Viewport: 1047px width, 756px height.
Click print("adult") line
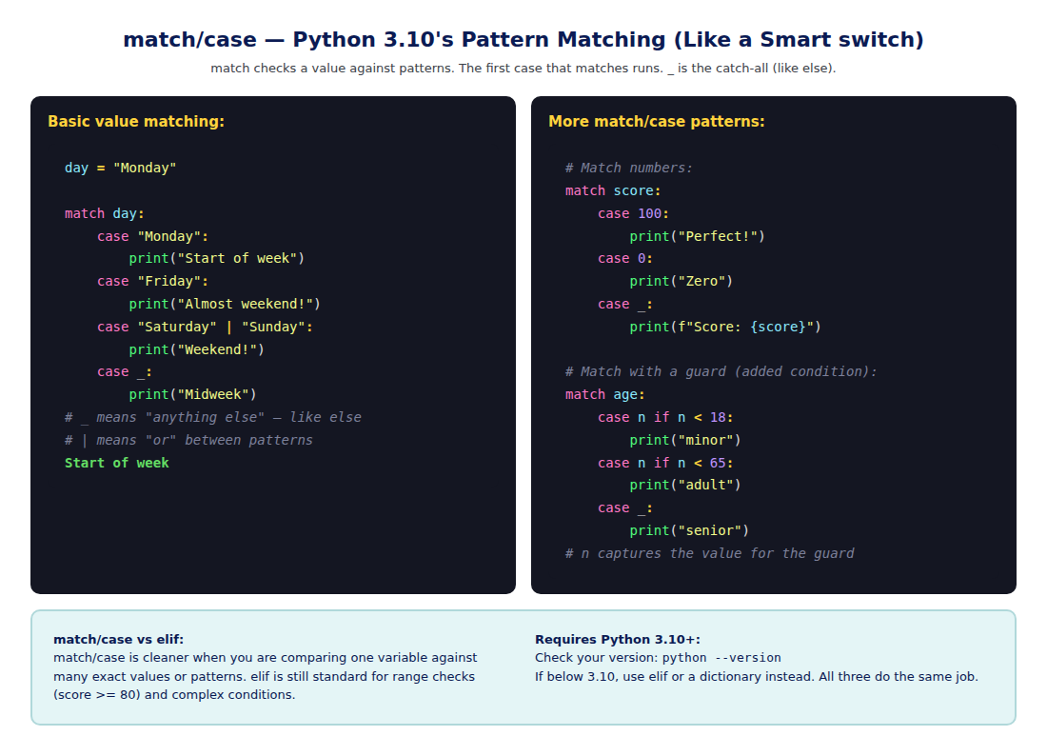point(685,485)
